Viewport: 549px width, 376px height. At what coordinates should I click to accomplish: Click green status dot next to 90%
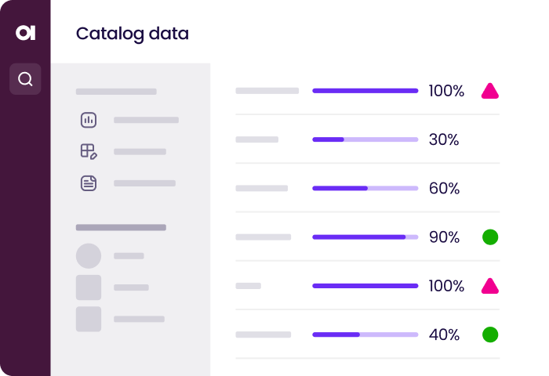coord(490,237)
